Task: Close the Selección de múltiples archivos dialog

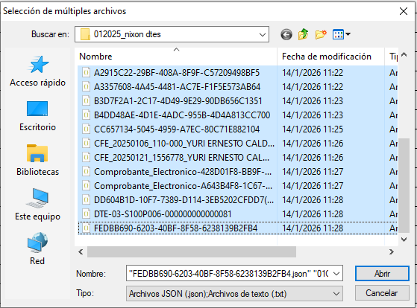Action: [x=404, y=11]
